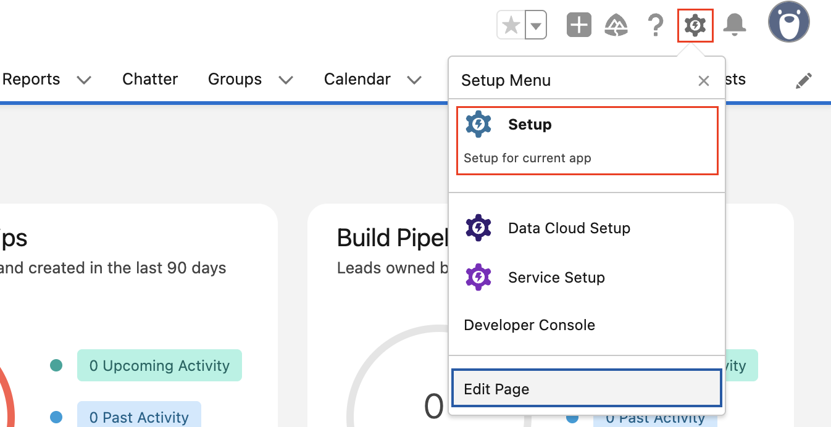Expand the Calendar tab chevron

pyautogui.click(x=415, y=80)
